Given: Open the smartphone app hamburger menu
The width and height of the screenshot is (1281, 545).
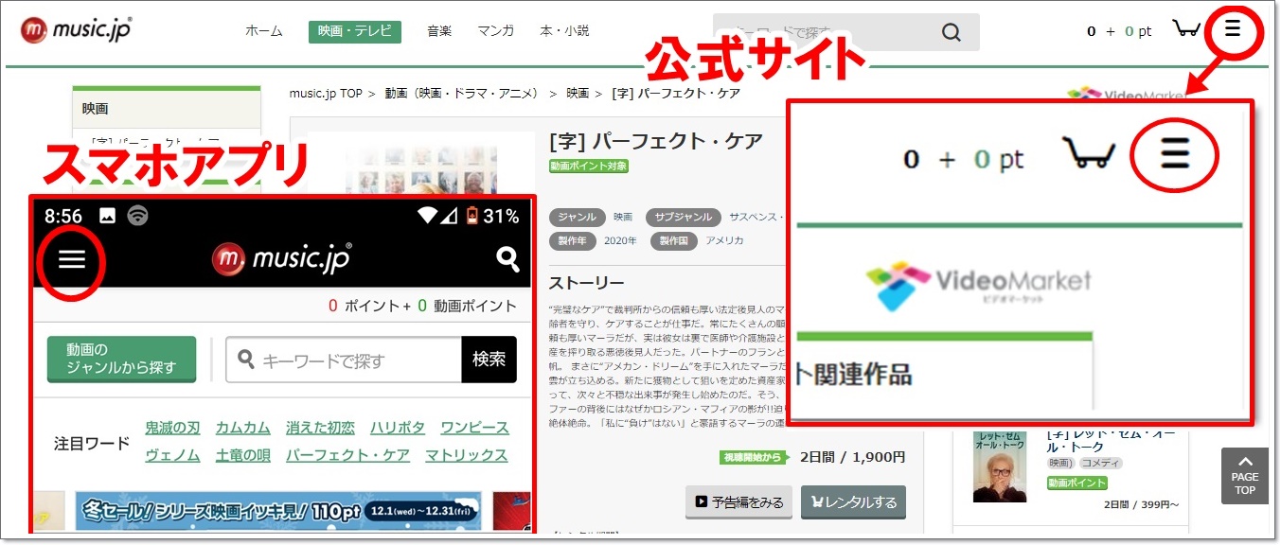Looking at the screenshot, I should point(72,260).
